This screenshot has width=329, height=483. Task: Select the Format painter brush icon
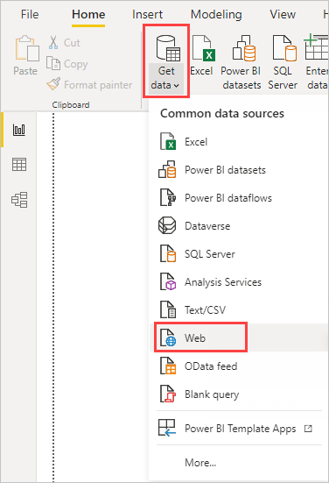click(x=53, y=84)
